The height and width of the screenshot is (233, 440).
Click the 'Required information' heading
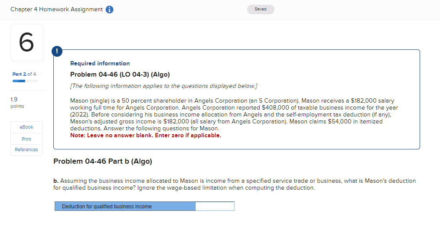[100, 63]
